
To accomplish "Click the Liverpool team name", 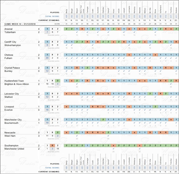I will pos(10,107).
